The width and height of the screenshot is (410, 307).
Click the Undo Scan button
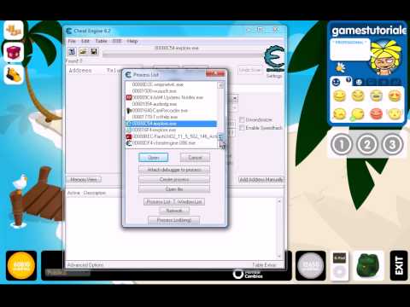(250, 70)
